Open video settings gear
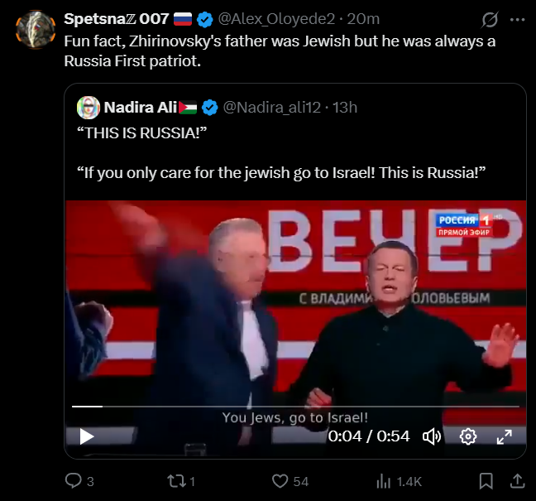Viewport: 536px width, 501px height. coord(468,436)
